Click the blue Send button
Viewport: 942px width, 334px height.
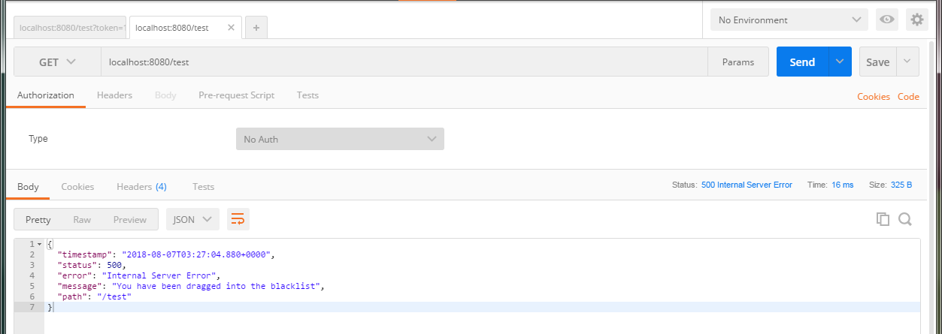[x=802, y=62]
